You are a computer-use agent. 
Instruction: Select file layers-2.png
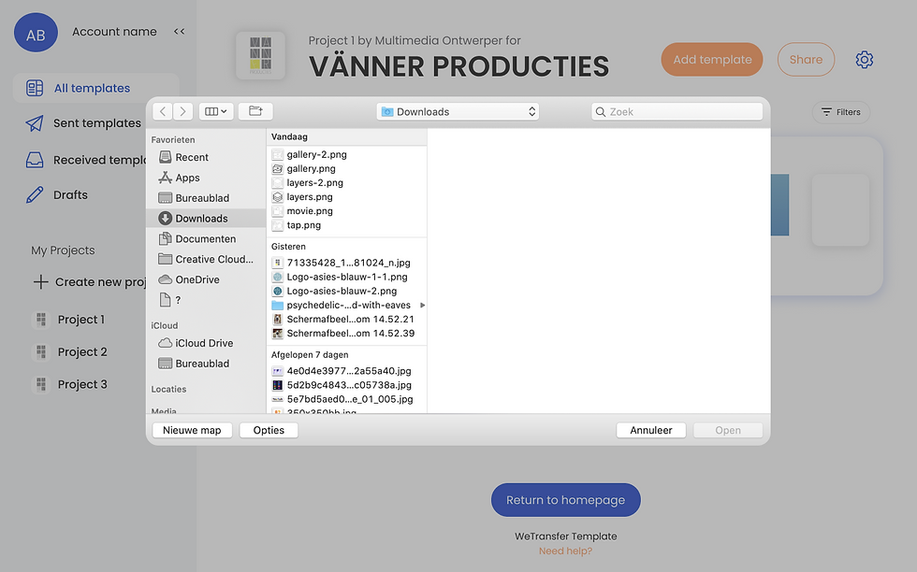coord(347,182)
